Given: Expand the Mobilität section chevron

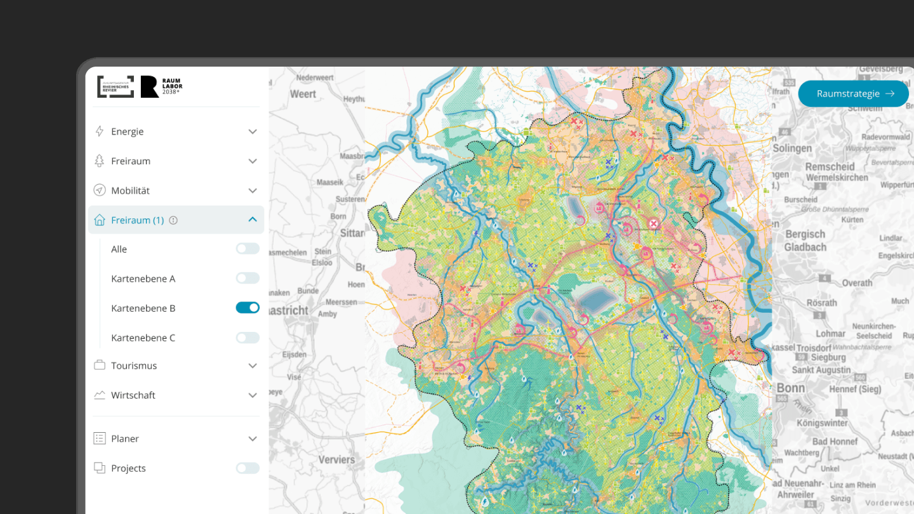Looking at the screenshot, I should click(x=253, y=190).
